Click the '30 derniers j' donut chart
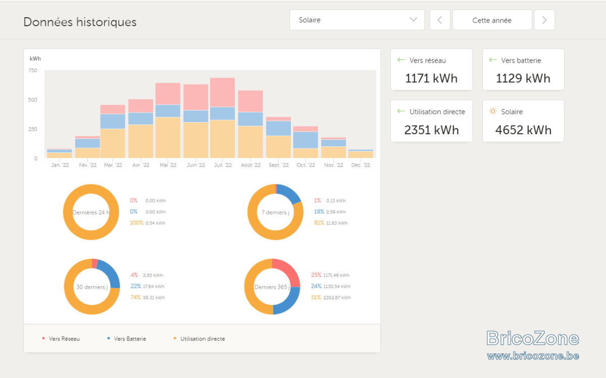Screen dimensions: 606x378 coord(92,287)
